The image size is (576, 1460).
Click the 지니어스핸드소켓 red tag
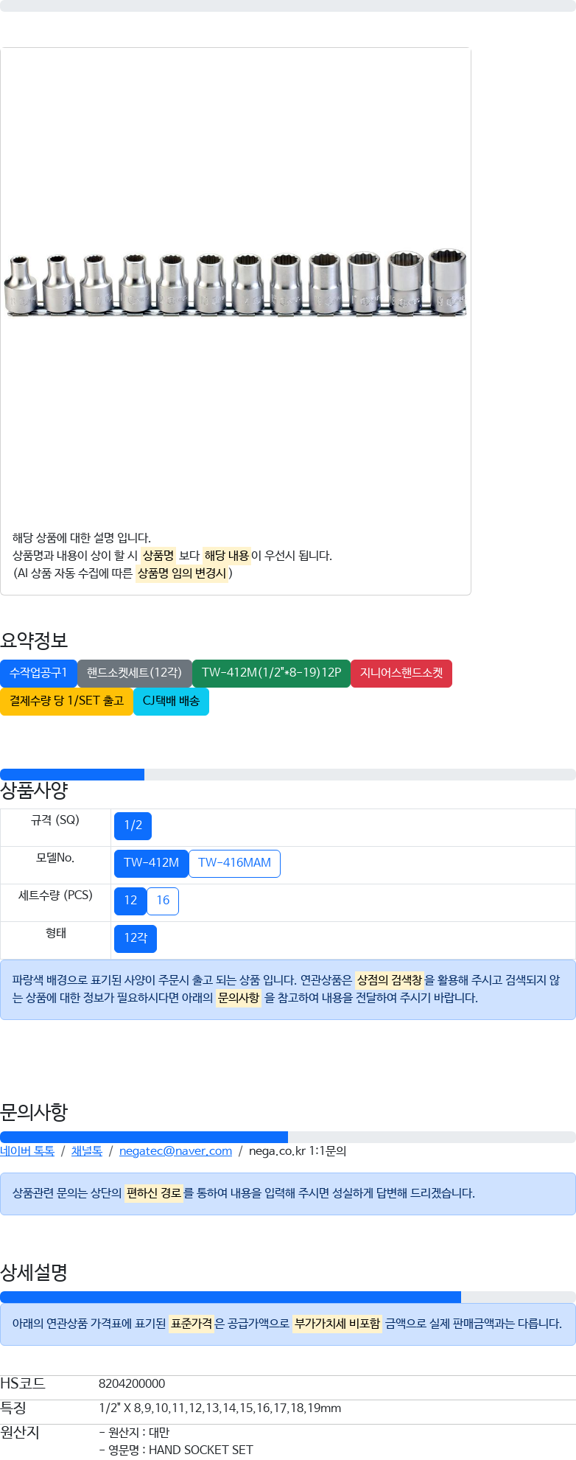pyautogui.click(x=401, y=673)
